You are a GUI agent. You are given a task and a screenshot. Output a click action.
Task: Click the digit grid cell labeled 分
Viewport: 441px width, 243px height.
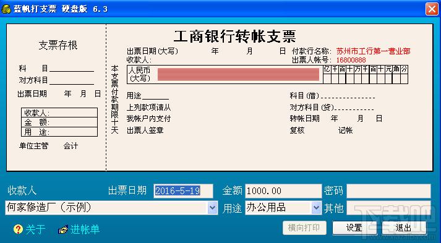click(404, 69)
